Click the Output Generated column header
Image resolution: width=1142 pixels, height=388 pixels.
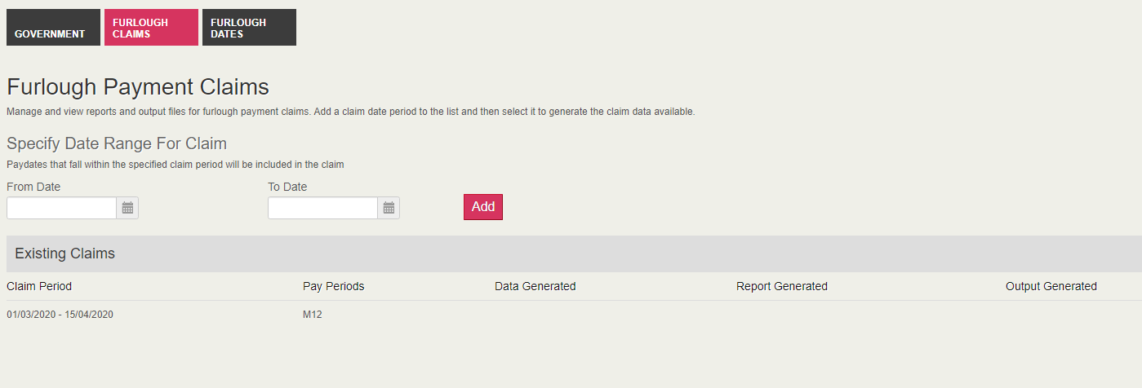tap(1051, 286)
